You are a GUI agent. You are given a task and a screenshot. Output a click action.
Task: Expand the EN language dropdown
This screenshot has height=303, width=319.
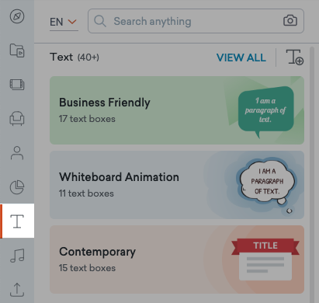[x=64, y=22]
